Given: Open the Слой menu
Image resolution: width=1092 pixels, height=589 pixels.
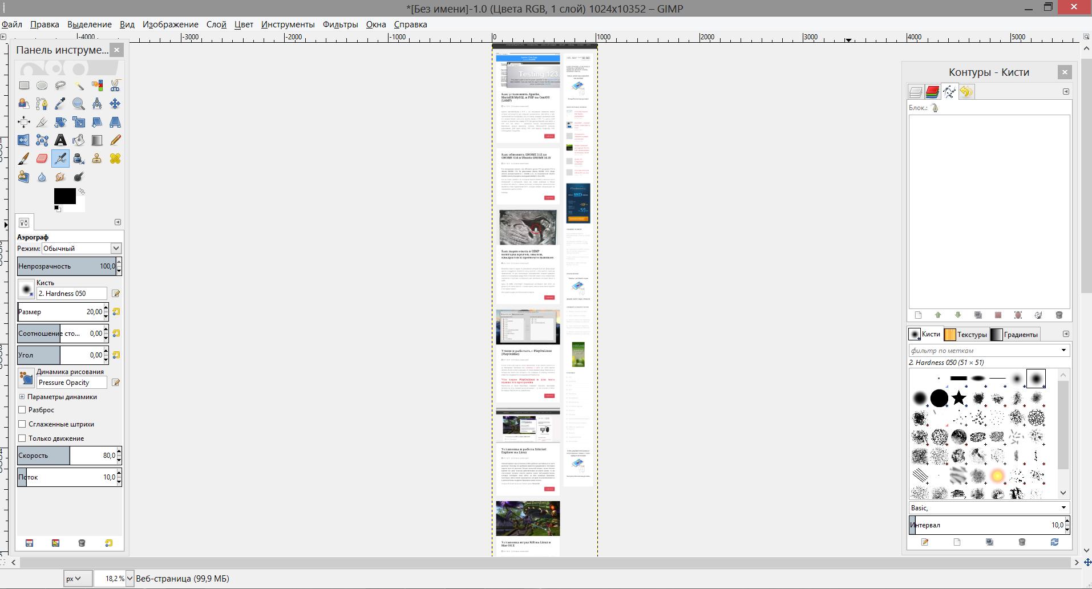Looking at the screenshot, I should (x=216, y=25).
